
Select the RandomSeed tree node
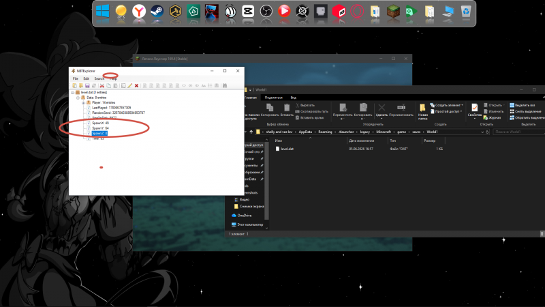click(x=118, y=113)
